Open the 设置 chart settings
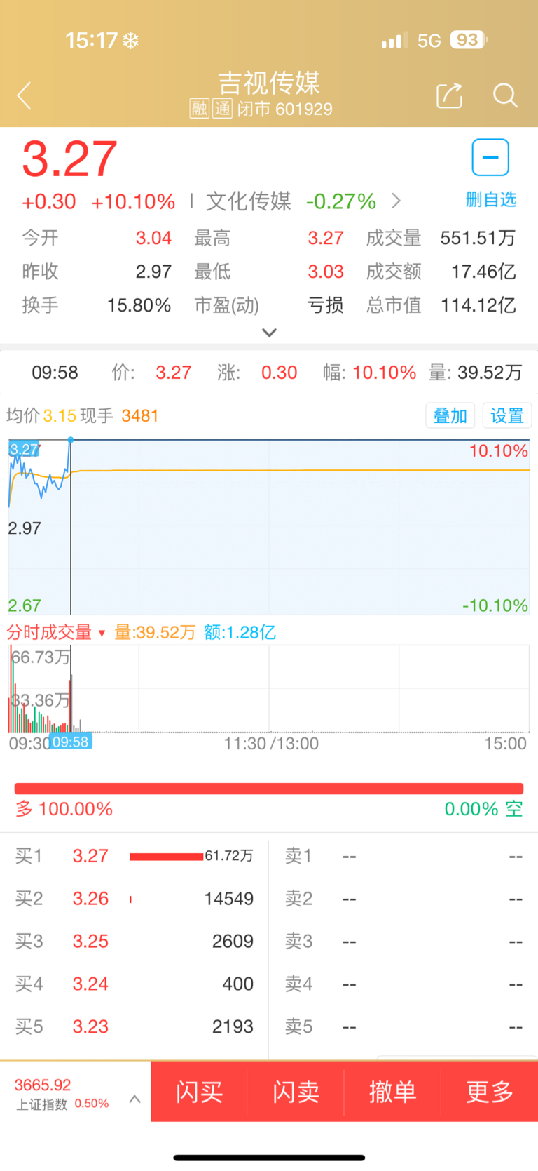Viewport: 538px width, 1171px height. point(507,416)
